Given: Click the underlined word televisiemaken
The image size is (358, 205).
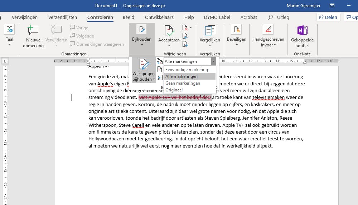Looking at the screenshot, I should [x=268, y=97].
